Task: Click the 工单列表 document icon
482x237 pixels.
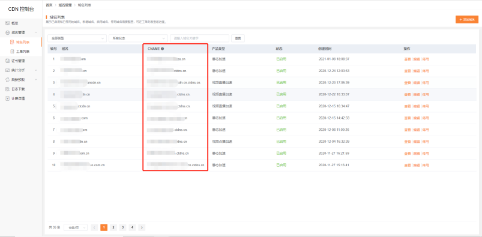Action: click(x=12, y=52)
